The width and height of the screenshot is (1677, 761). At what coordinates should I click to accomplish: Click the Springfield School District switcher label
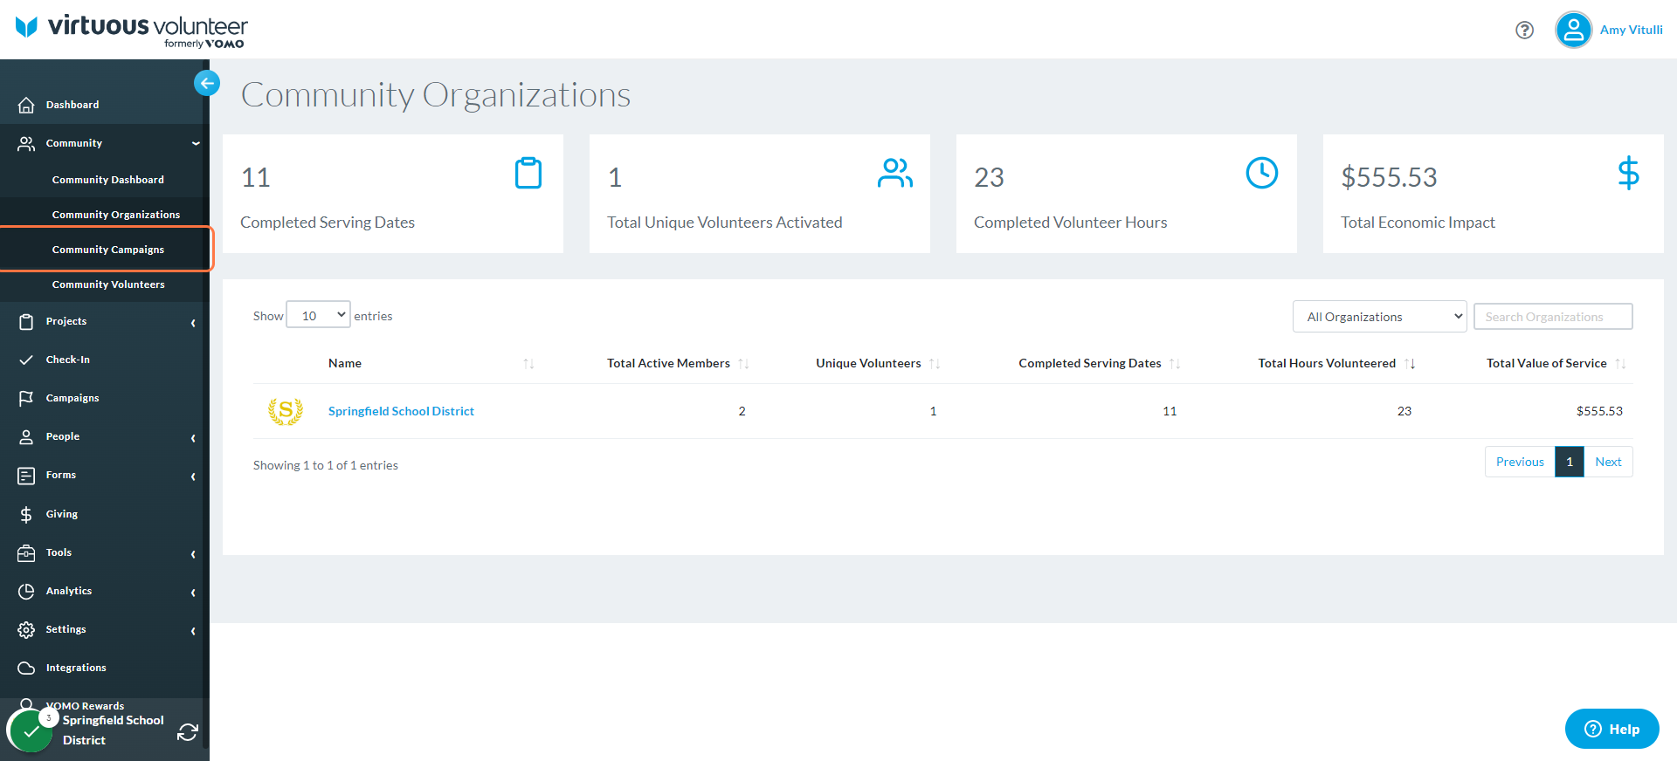pyautogui.click(x=114, y=730)
